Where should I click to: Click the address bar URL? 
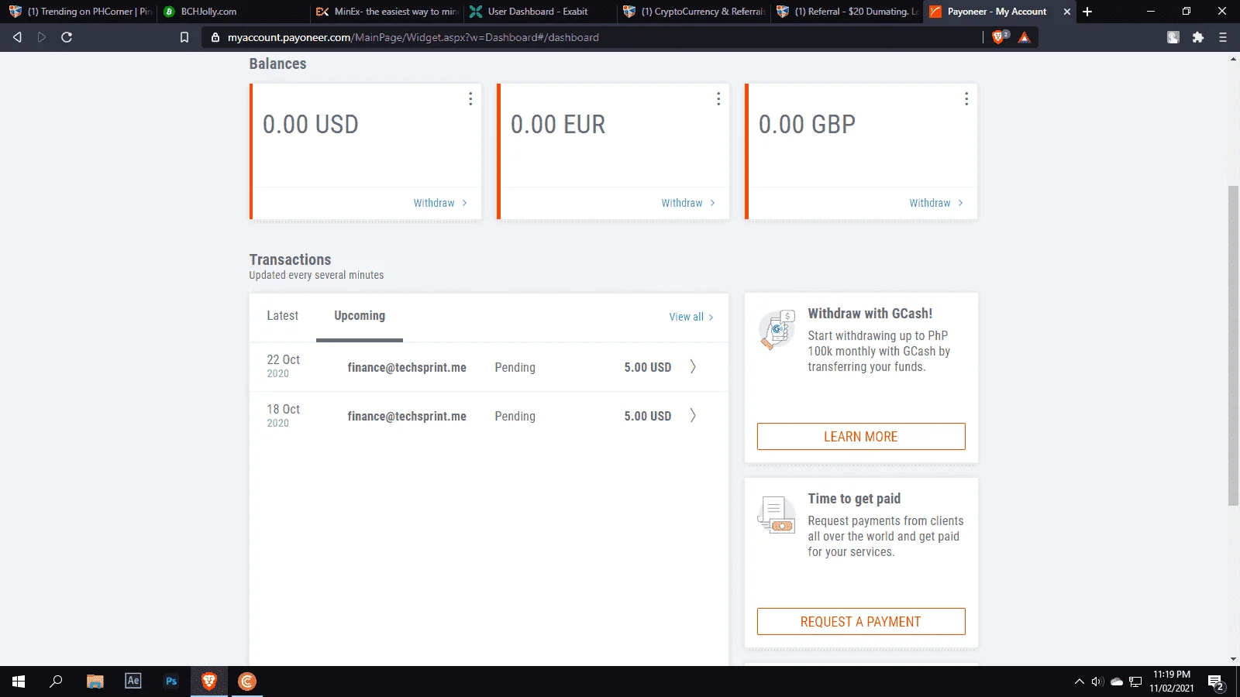tap(413, 37)
